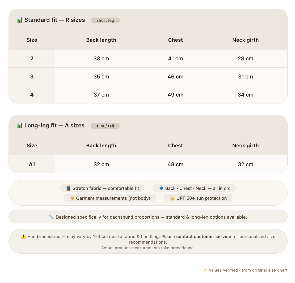The width and height of the screenshot is (295, 283).
Task: Click the 49 cm chest value for size 4
Action: (175, 95)
